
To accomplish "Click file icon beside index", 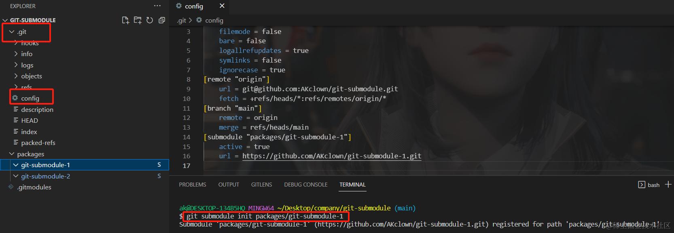I will click(16, 132).
